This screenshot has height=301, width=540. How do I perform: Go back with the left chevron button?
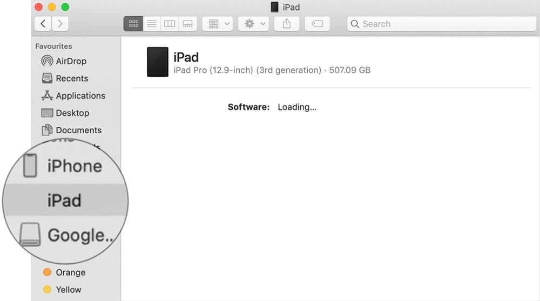tap(43, 24)
